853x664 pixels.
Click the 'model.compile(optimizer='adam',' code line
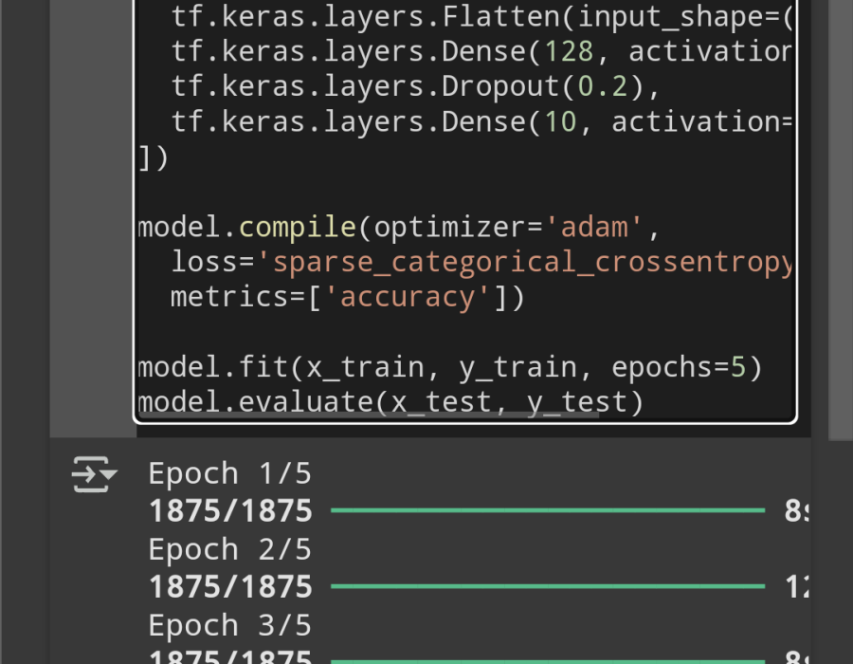(x=399, y=227)
